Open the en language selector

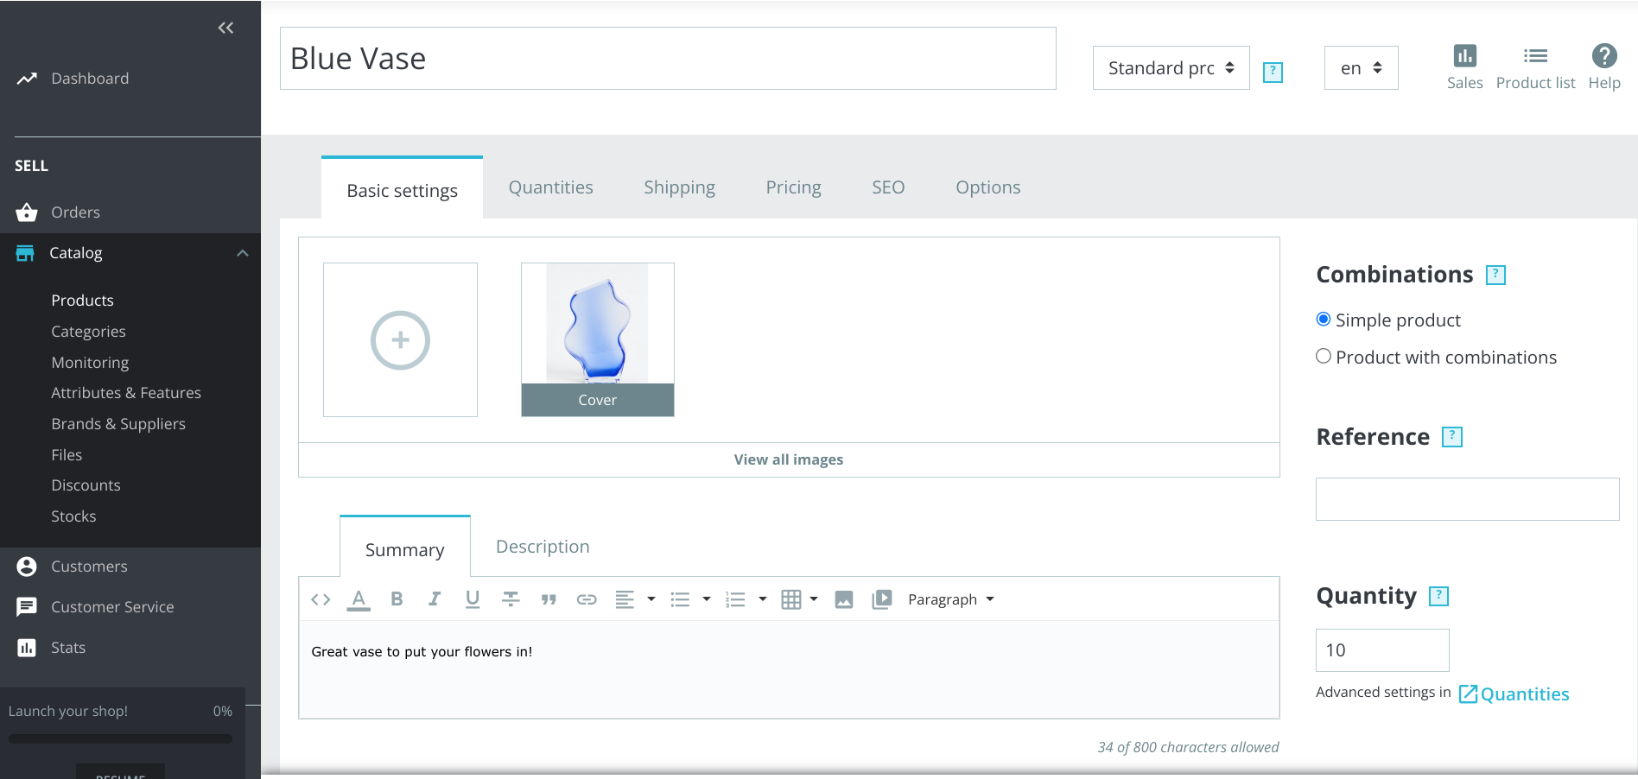[1361, 68]
